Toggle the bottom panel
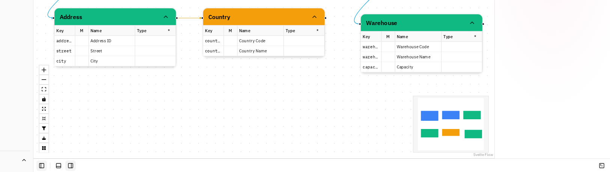The height and width of the screenshot is (172, 610). coord(59,166)
